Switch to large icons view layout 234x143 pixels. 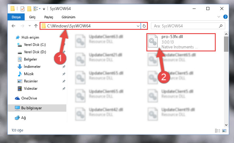point(224,131)
